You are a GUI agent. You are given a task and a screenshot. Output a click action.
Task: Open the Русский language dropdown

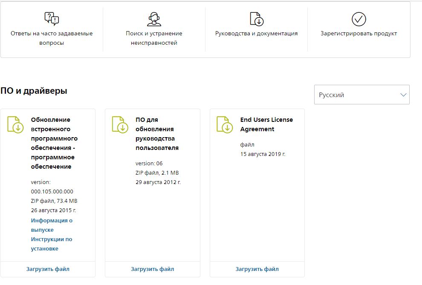point(361,95)
